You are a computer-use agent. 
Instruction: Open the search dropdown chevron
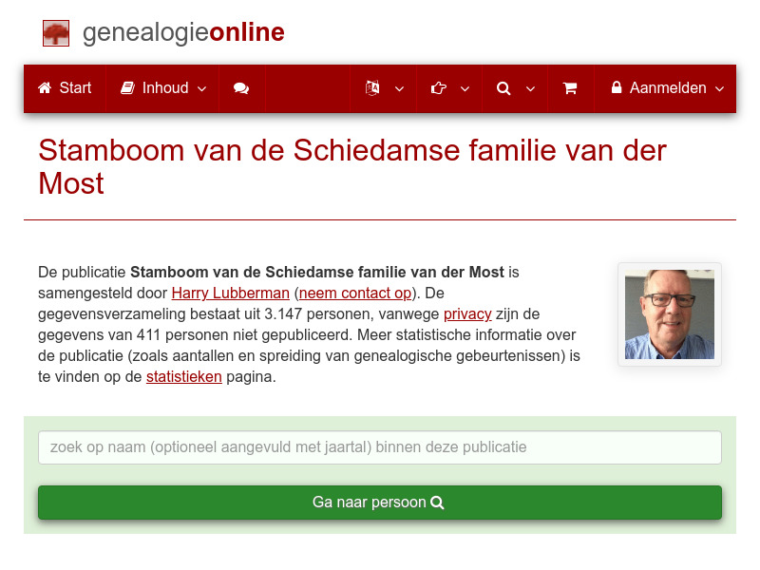point(530,88)
